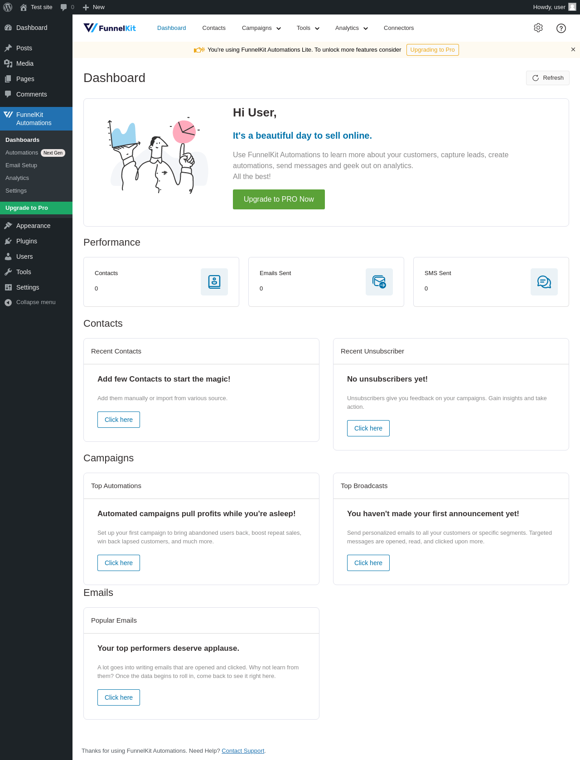Click It's a beautiful day to sell online
Viewport: 580px width, 760px height.
(x=302, y=136)
